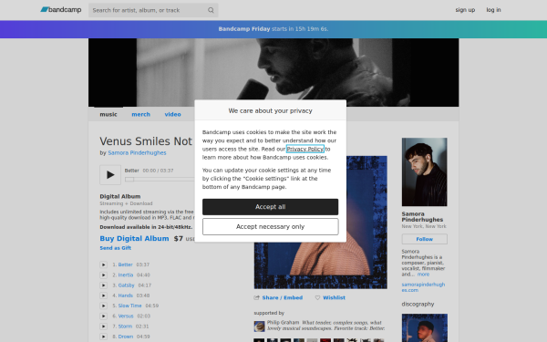
Task: Click the Bandcamp logo
Action: tap(61, 10)
